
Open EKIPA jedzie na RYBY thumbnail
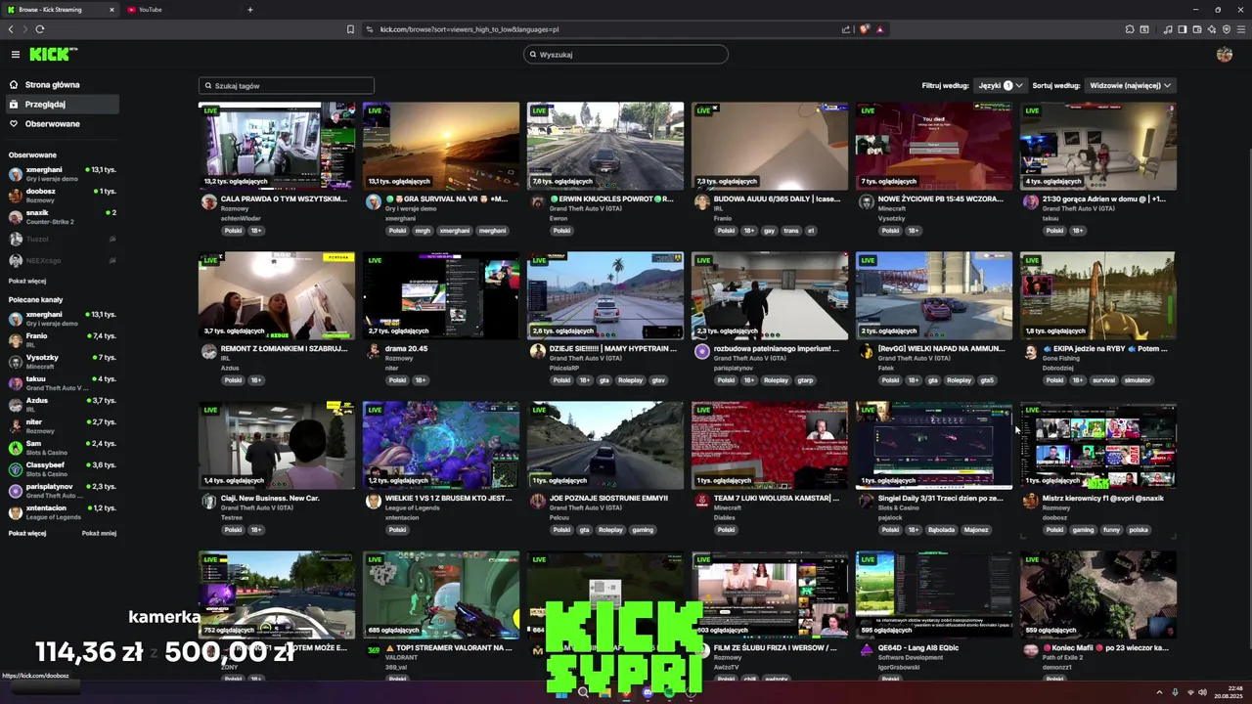coord(1098,295)
